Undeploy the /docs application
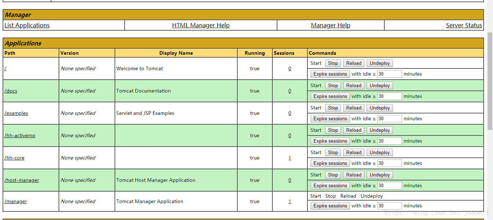 pos(380,86)
